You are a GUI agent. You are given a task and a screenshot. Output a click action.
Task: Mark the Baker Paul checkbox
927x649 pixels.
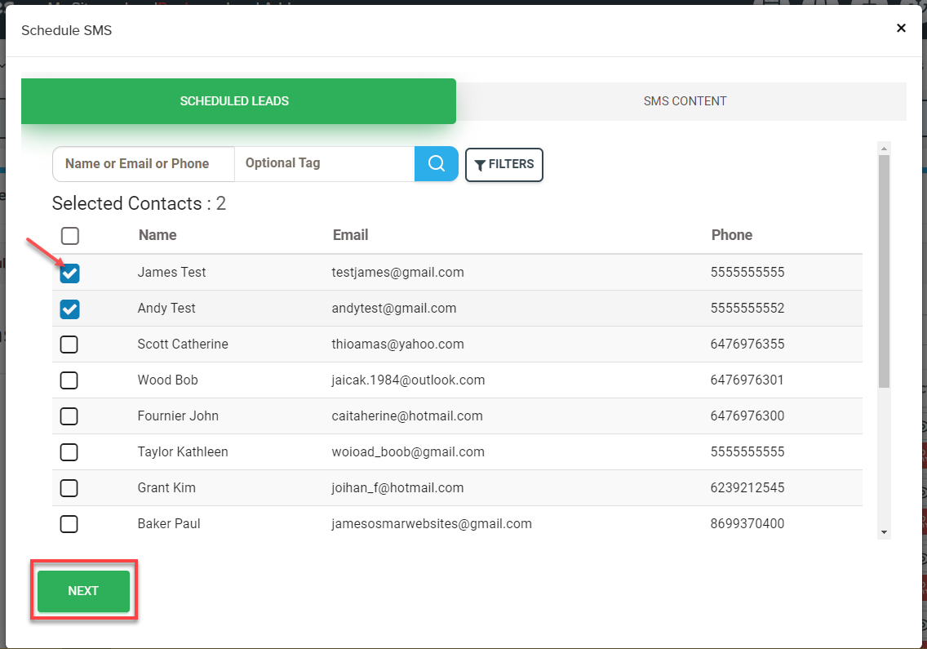[69, 524]
